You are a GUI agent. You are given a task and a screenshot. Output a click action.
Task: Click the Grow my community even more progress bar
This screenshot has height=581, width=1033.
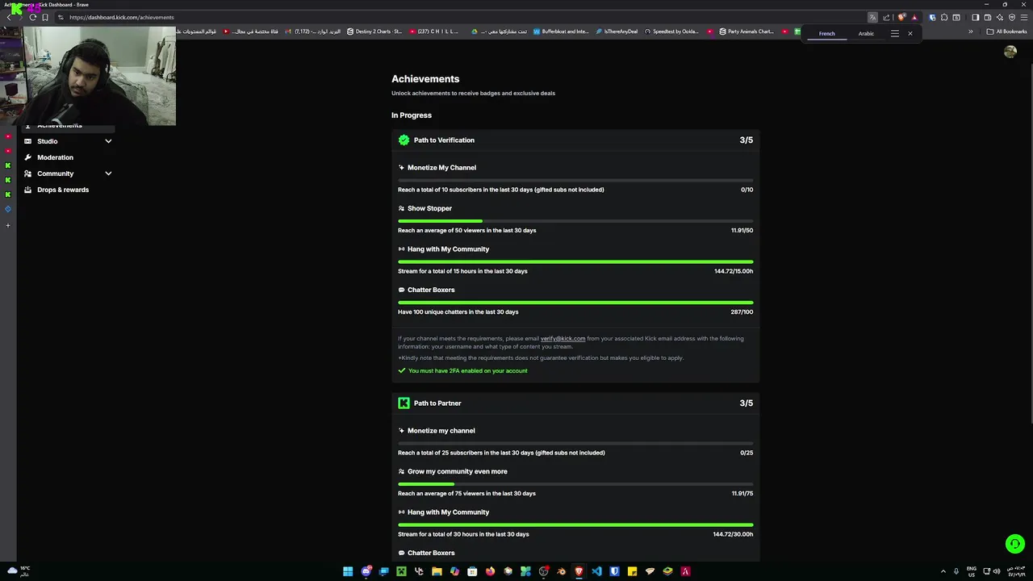pos(575,484)
